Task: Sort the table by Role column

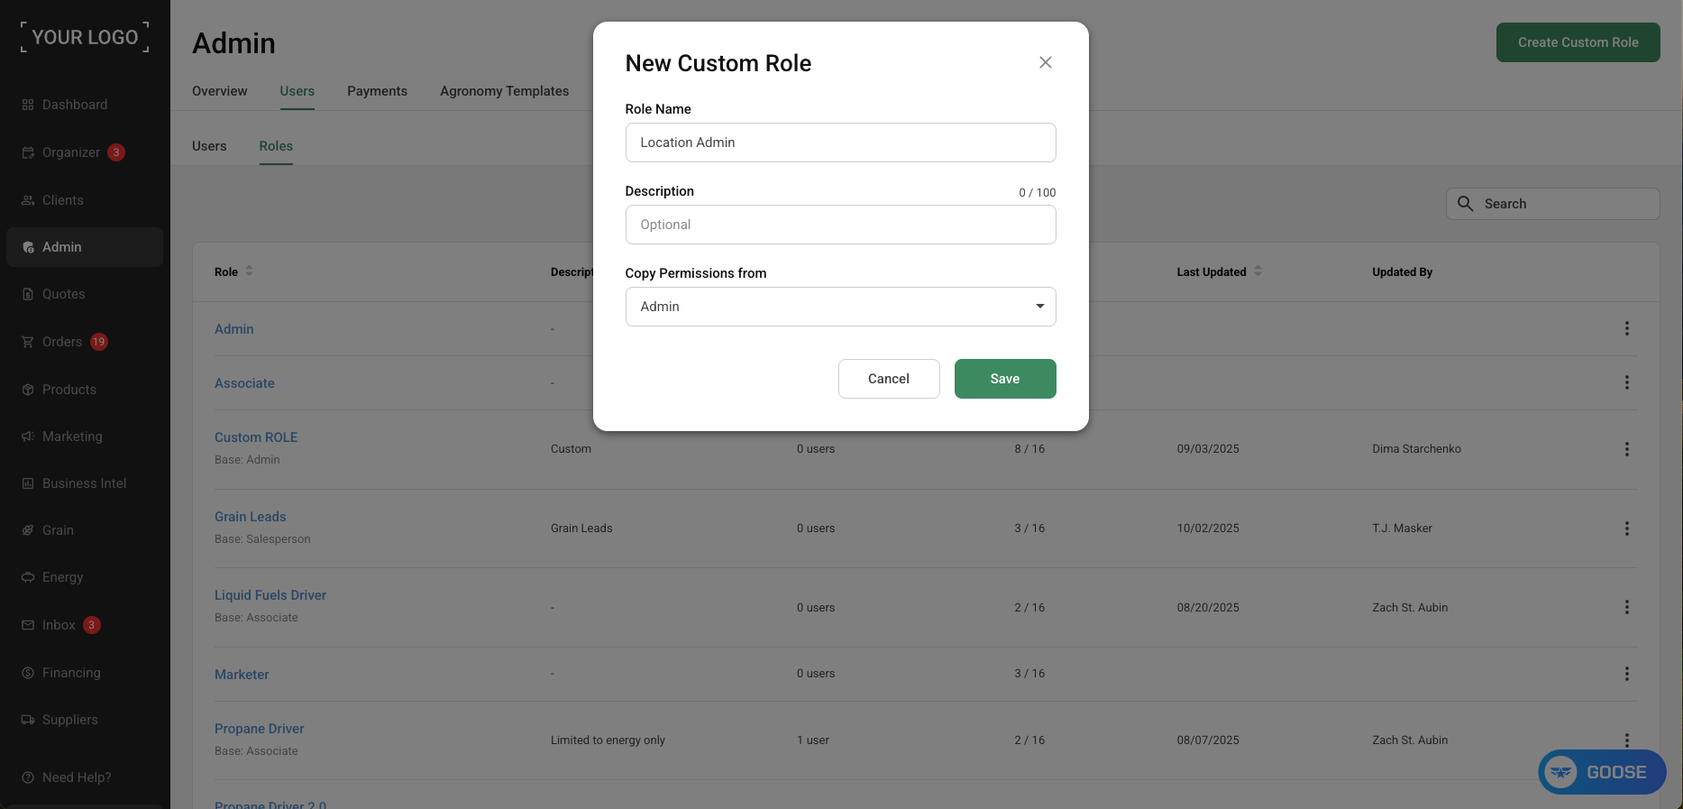Action: pyautogui.click(x=250, y=271)
